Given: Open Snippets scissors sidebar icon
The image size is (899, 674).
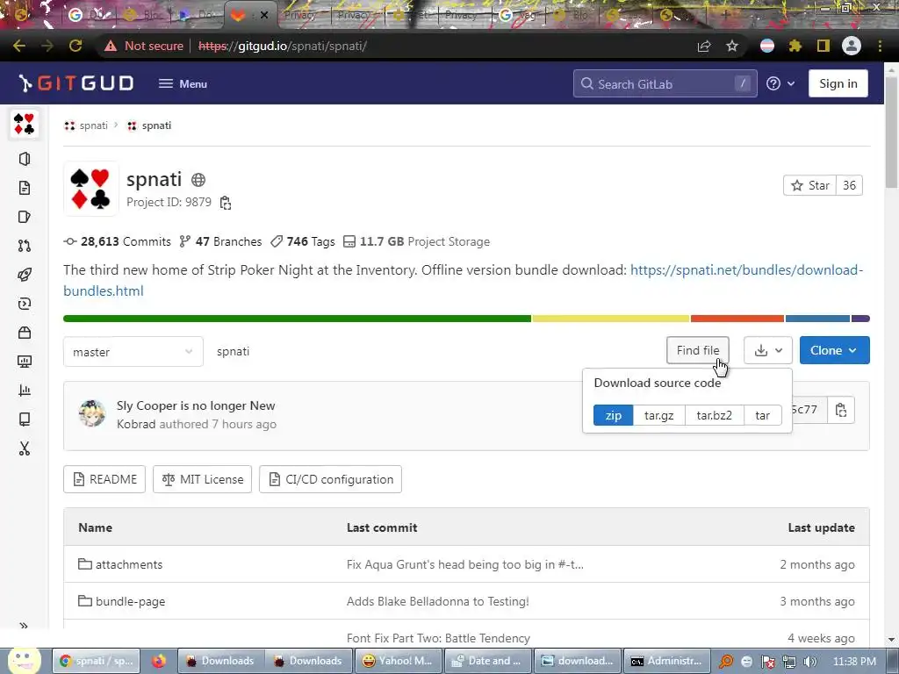Looking at the screenshot, I should [x=24, y=448].
